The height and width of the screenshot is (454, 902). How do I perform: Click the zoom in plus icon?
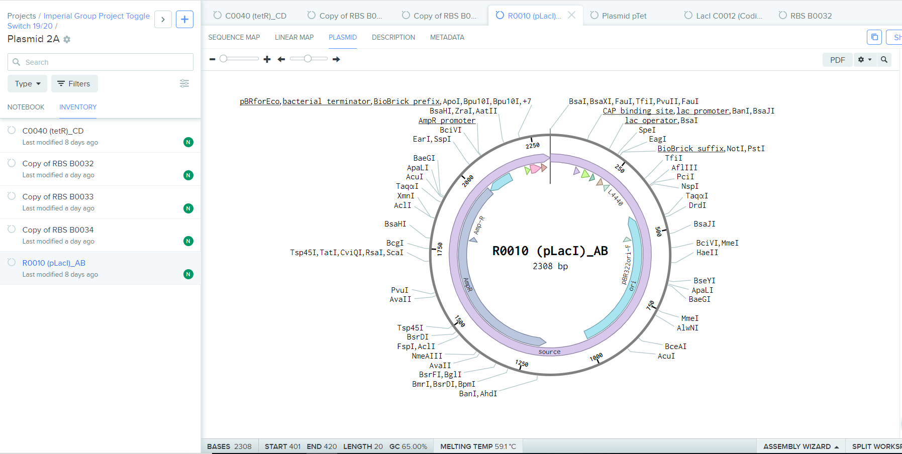[267, 59]
